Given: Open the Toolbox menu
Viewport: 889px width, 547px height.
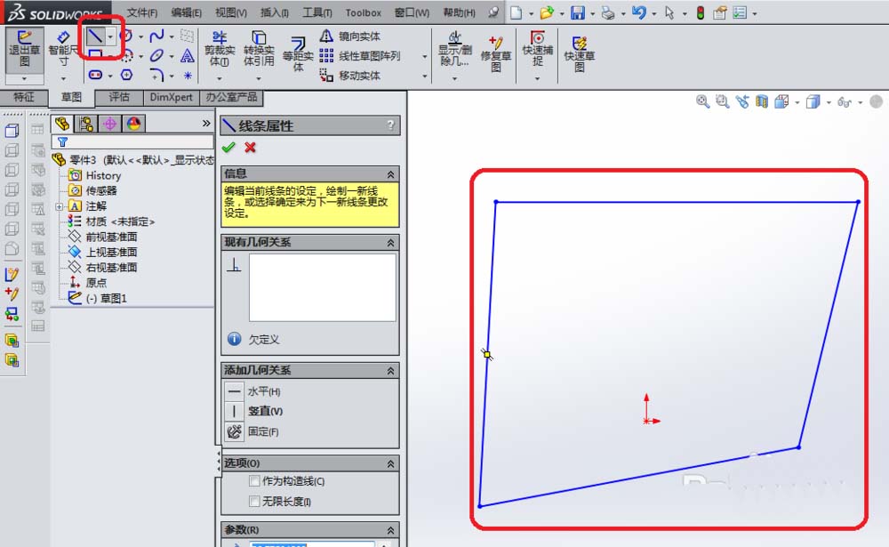Looking at the screenshot, I should pyautogui.click(x=364, y=12).
